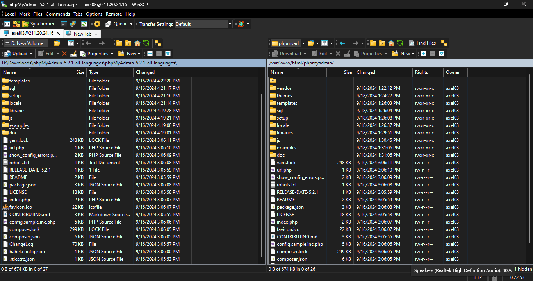Click the remote New button

point(401,54)
